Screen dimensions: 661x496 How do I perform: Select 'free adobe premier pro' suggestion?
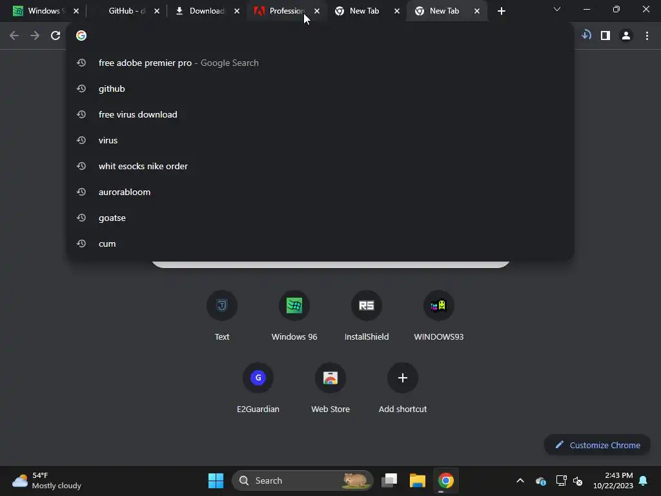(320, 63)
